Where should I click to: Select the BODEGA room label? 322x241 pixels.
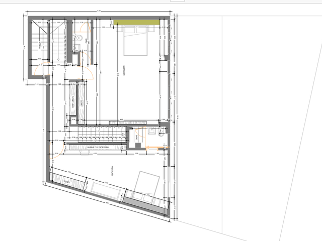[39, 46]
